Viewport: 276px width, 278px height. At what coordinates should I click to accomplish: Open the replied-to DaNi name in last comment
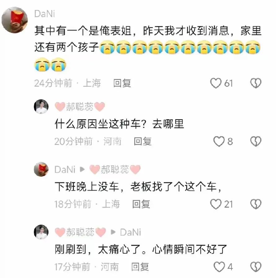[131, 232]
